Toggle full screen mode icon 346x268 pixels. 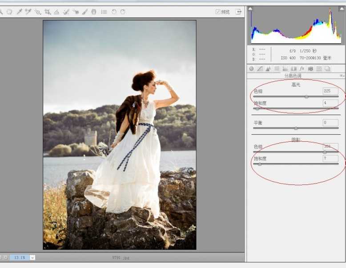coord(239,12)
